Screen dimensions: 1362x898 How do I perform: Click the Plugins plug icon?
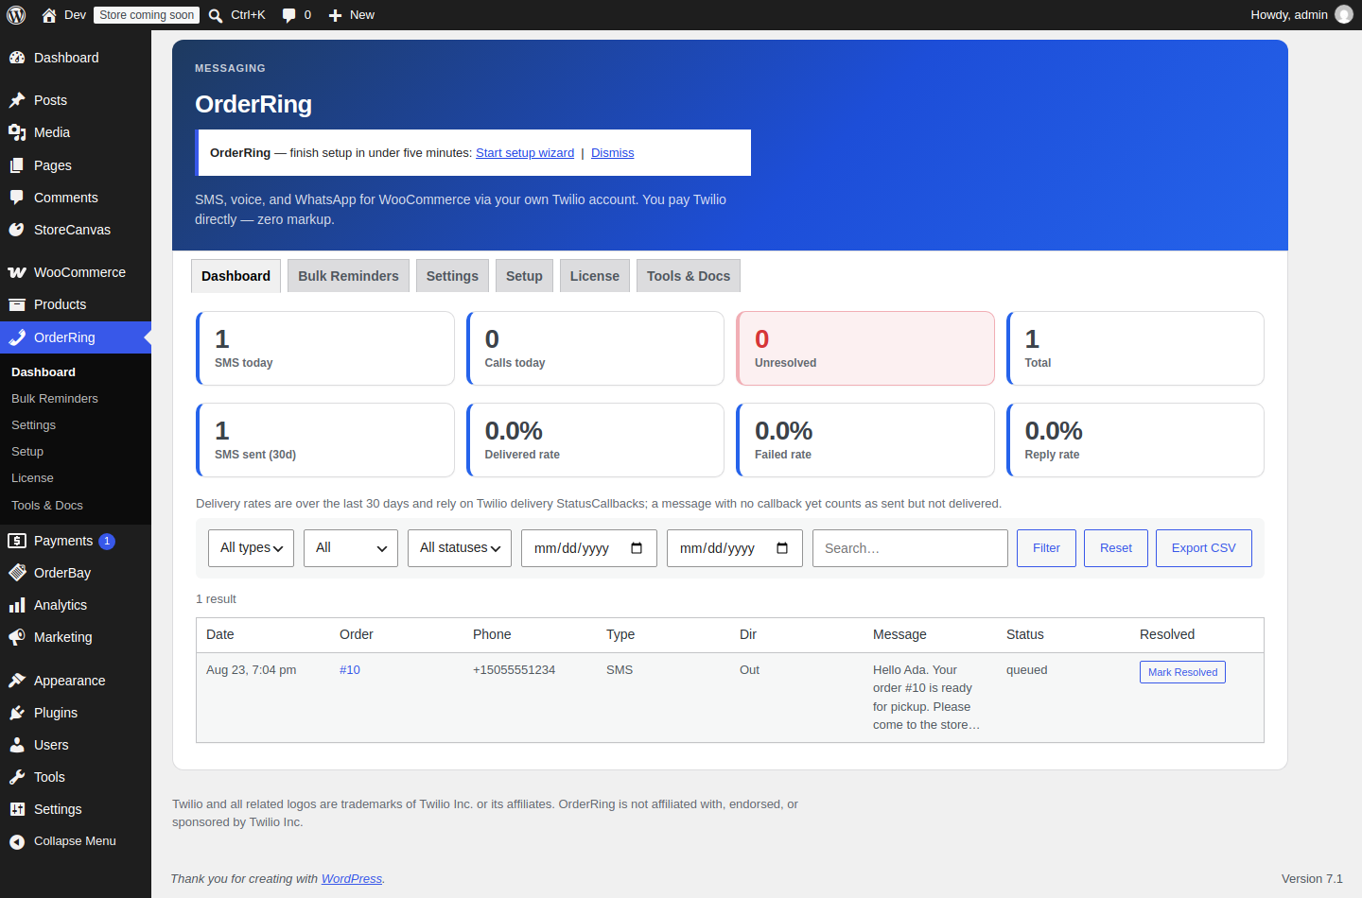coord(17,713)
